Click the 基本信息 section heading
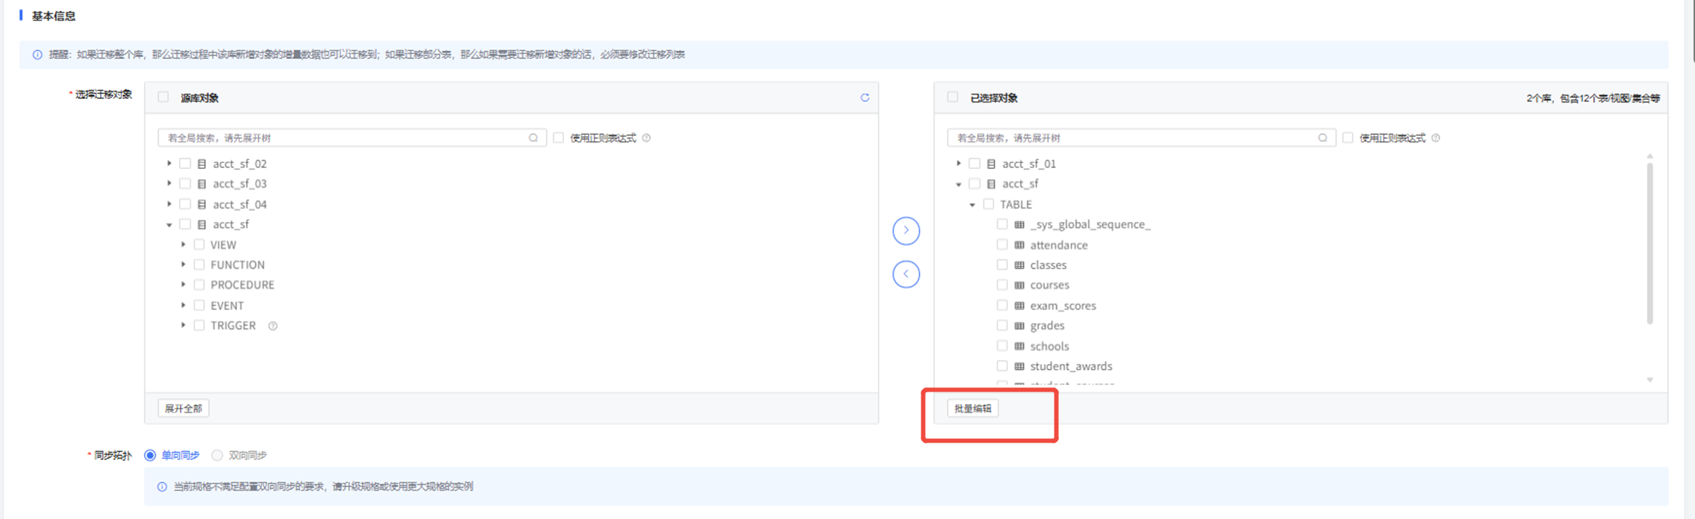Screen dimensions: 1695x519 pos(53,16)
